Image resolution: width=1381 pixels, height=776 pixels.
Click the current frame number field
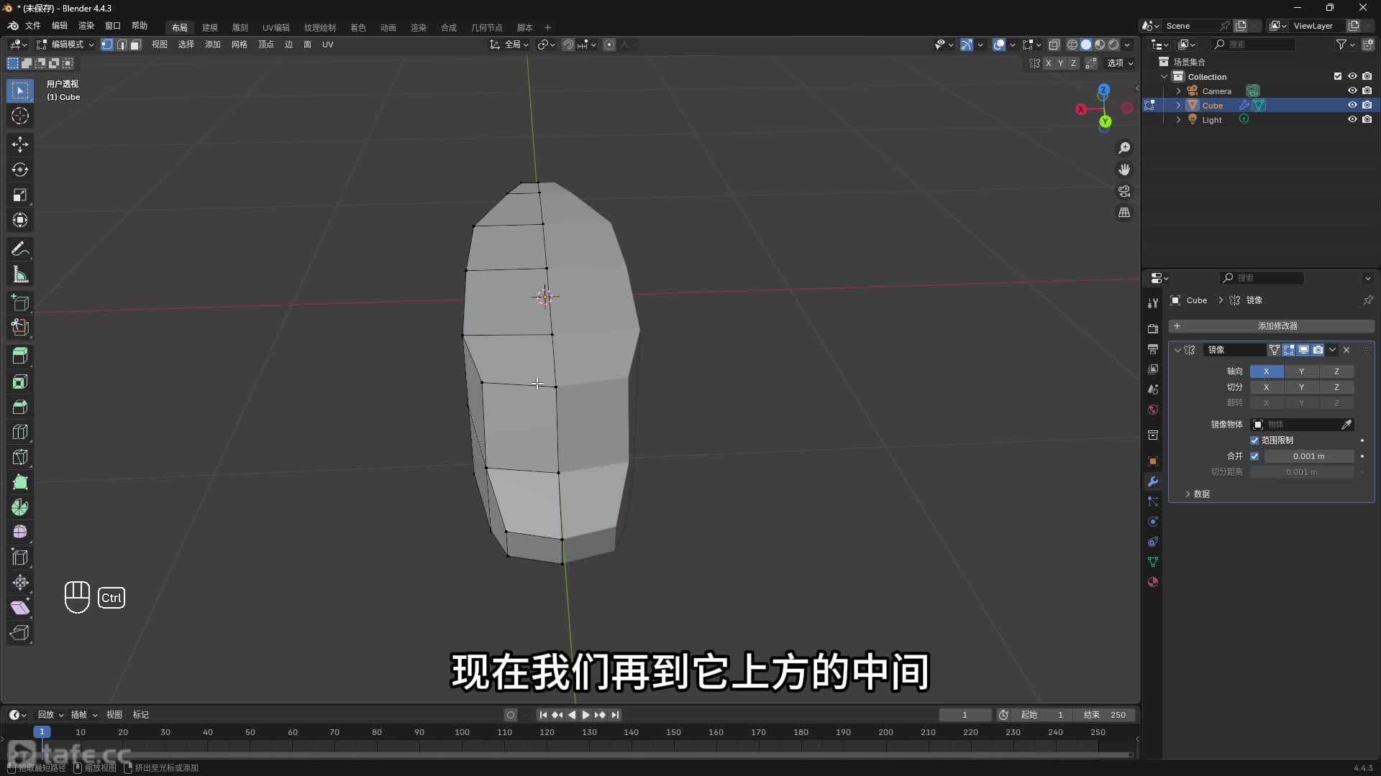(965, 715)
